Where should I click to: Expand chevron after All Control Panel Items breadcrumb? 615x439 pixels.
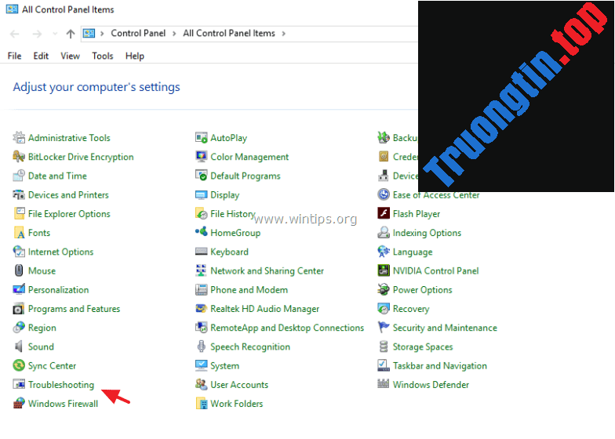[284, 34]
